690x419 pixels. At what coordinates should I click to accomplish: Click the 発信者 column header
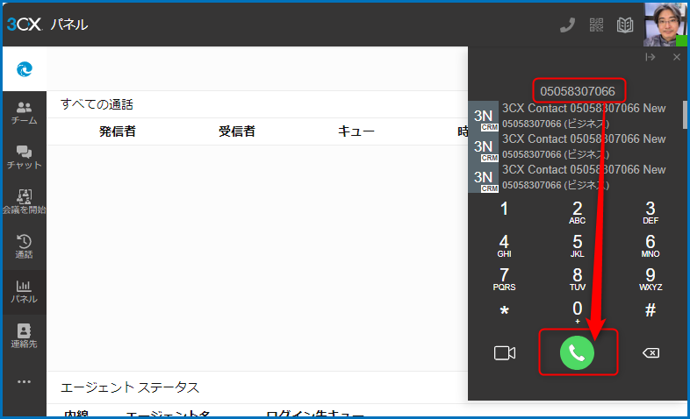point(118,131)
